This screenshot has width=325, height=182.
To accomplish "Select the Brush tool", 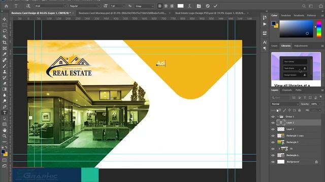I will pos(5,66).
